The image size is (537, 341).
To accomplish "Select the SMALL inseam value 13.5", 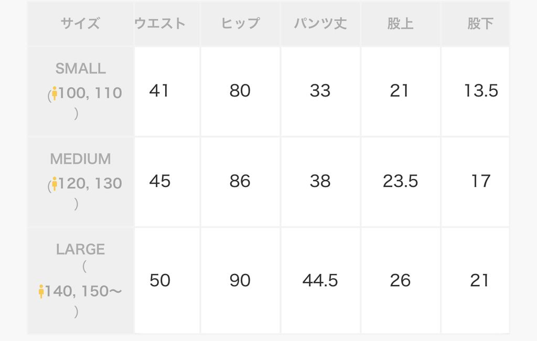I will click(480, 91).
